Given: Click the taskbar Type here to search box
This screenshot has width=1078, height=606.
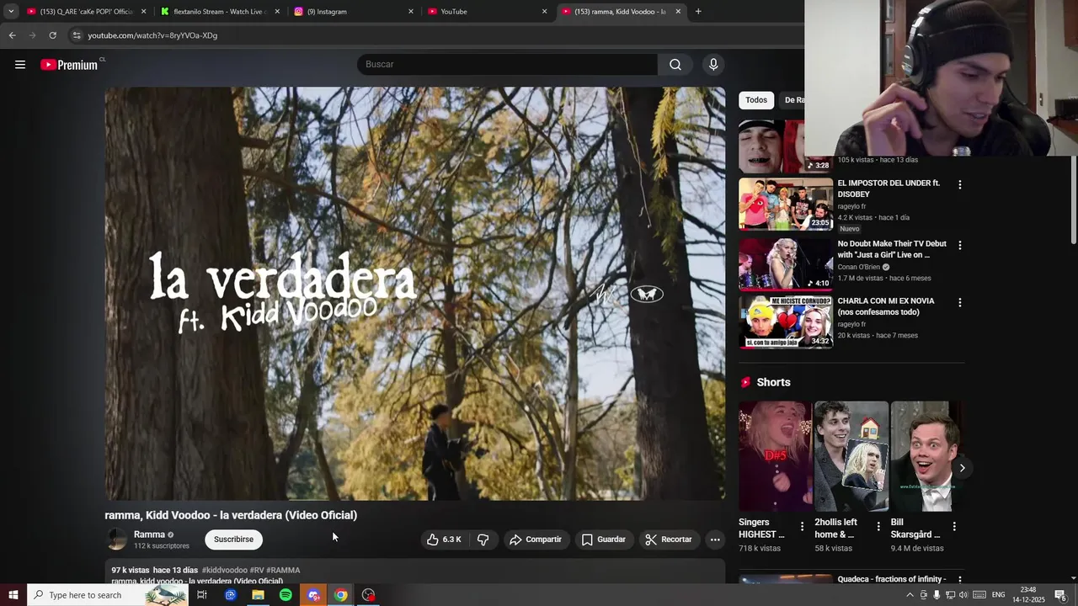Looking at the screenshot, I should coord(109,595).
